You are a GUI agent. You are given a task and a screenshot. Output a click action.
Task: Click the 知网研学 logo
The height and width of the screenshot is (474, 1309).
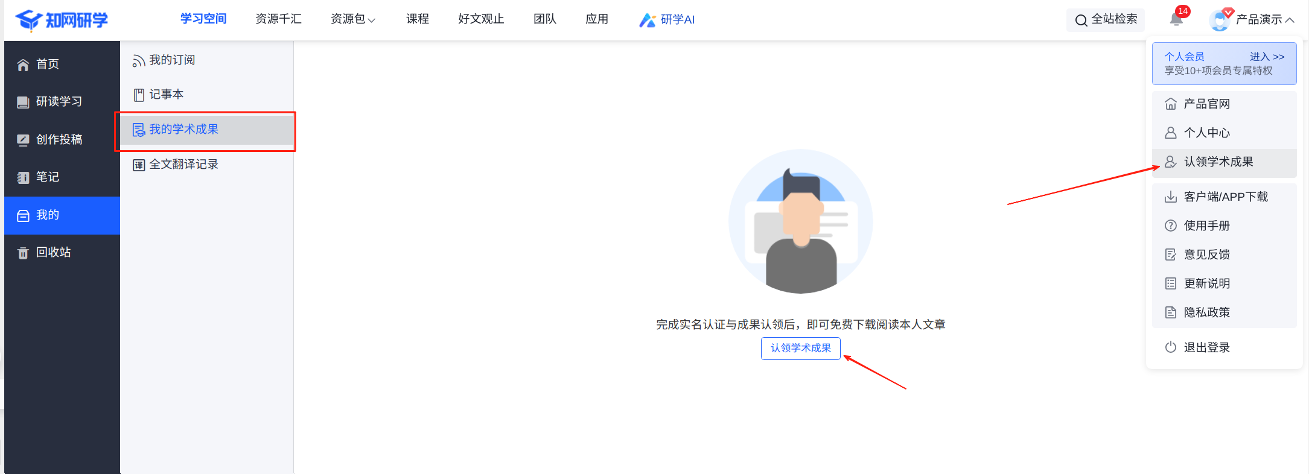coord(62,20)
